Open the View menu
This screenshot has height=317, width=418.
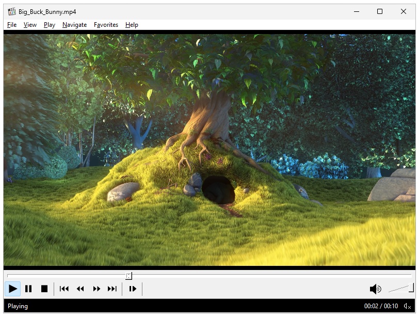pyautogui.click(x=30, y=25)
